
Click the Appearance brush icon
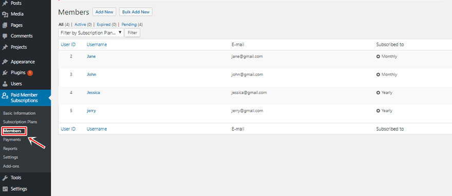click(5, 62)
